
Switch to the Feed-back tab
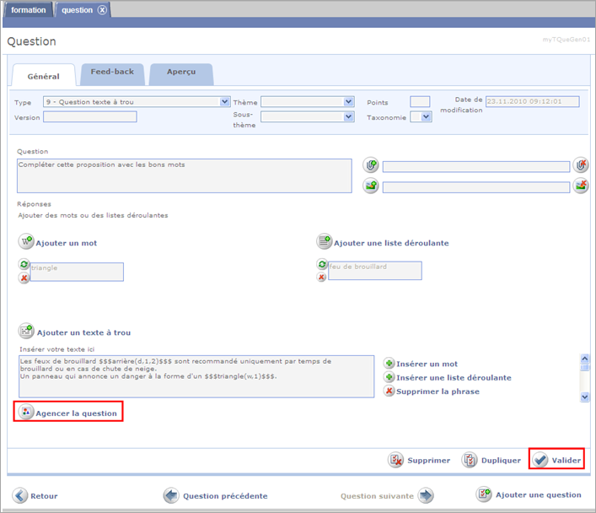pos(111,73)
